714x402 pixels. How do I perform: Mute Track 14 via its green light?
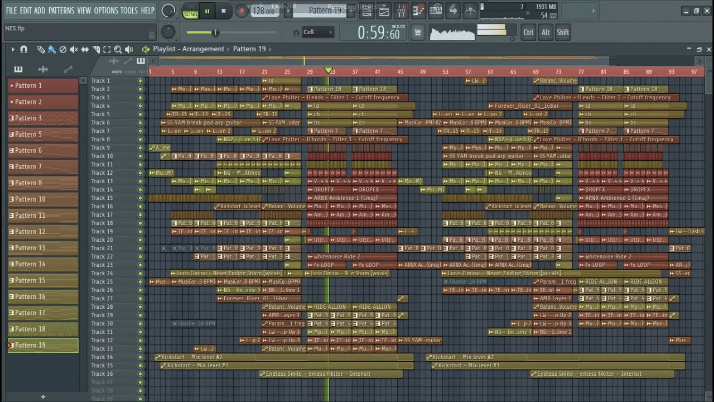coord(140,190)
